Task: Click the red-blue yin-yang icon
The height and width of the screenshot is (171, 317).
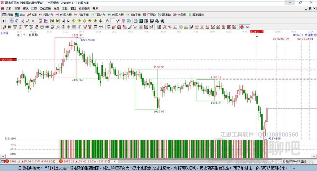Action: (x=242, y=27)
